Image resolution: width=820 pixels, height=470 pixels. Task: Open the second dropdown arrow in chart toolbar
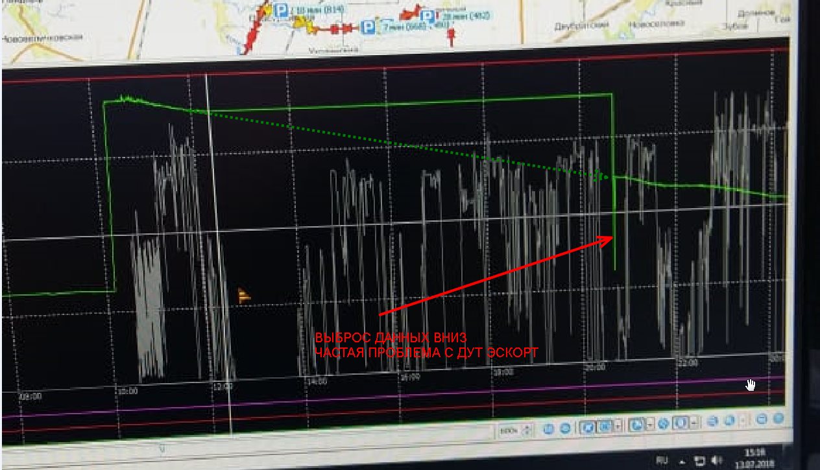(649, 425)
